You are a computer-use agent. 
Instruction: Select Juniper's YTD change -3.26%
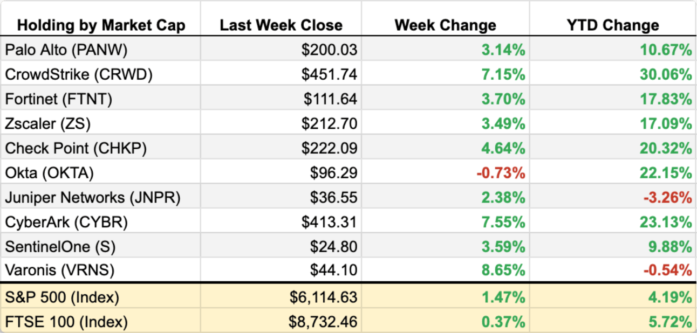pos(667,198)
